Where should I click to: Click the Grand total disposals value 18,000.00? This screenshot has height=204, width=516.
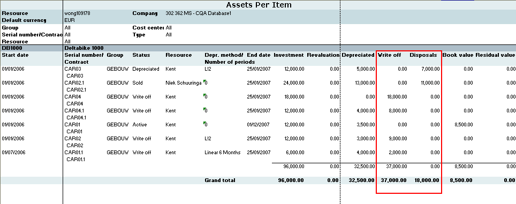427,180
